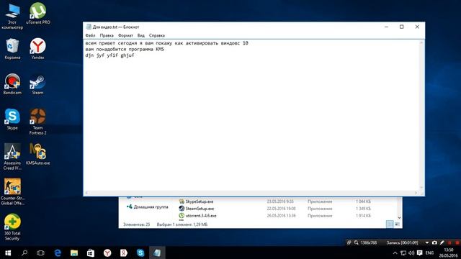Open 'Домашняя группа' in Explorer navigation pane
The image size is (461, 259).
(x=151, y=206)
